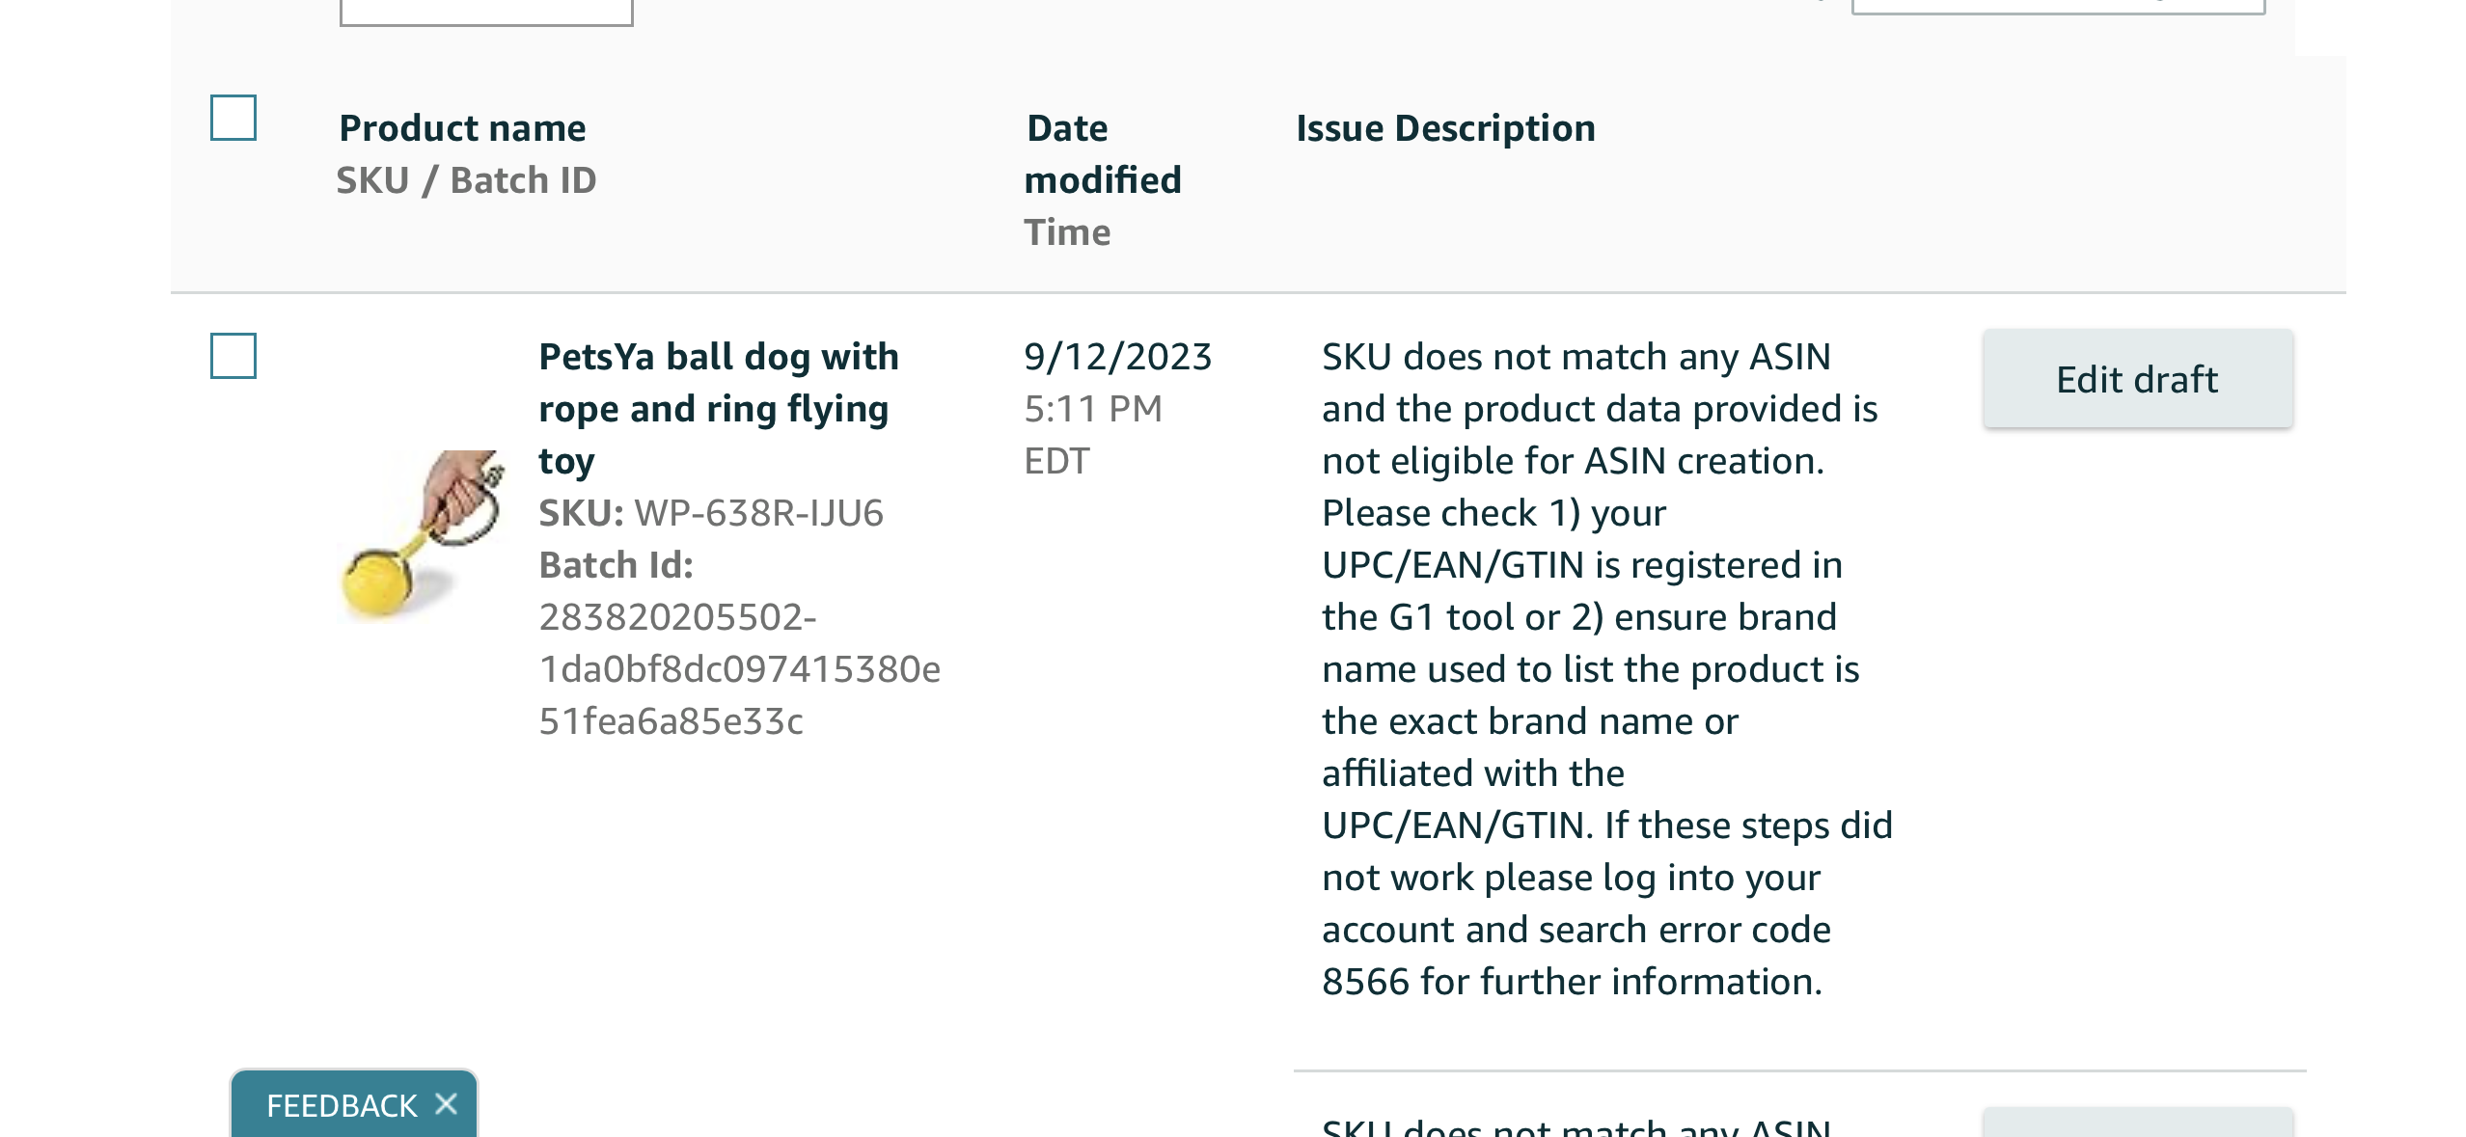The width and height of the screenshot is (2466, 1137).
Task: Click the SKU / Batch ID subheader
Action: click(x=466, y=180)
